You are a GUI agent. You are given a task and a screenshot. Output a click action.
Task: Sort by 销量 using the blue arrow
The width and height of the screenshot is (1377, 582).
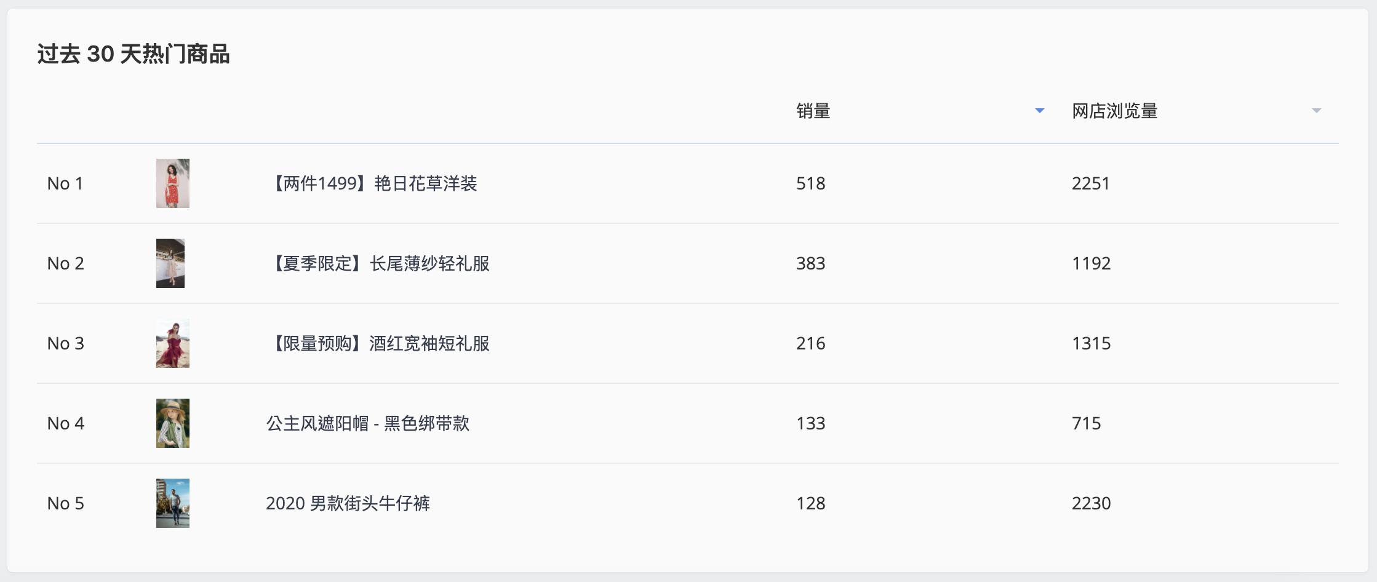coord(1040,111)
